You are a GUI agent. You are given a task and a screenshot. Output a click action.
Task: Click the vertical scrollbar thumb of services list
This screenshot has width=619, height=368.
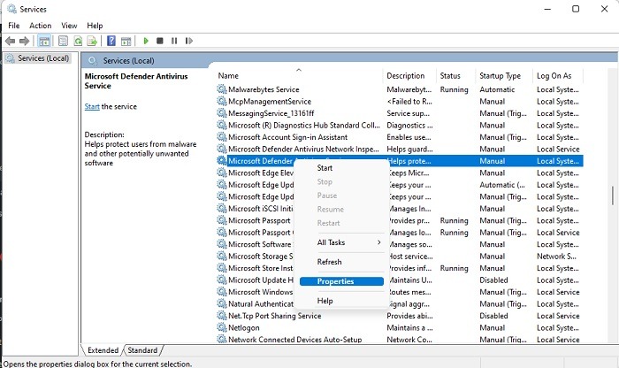coord(612,195)
